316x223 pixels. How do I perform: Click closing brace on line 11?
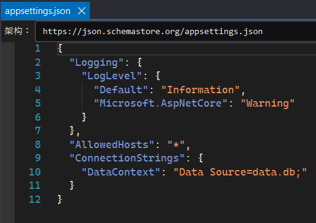[x=72, y=185]
